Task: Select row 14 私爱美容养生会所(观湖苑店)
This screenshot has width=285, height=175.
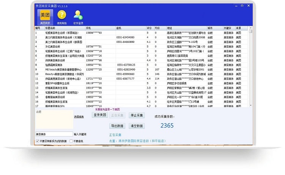Action: (x=141, y=92)
